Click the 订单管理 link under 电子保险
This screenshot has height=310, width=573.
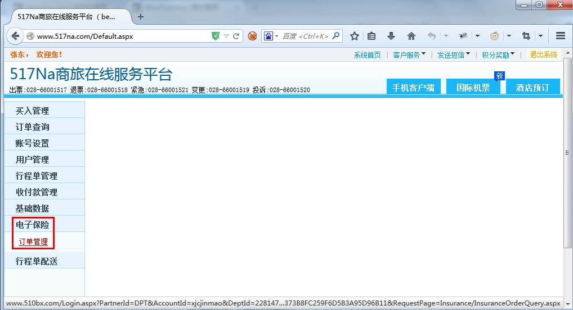click(x=33, y=241)
